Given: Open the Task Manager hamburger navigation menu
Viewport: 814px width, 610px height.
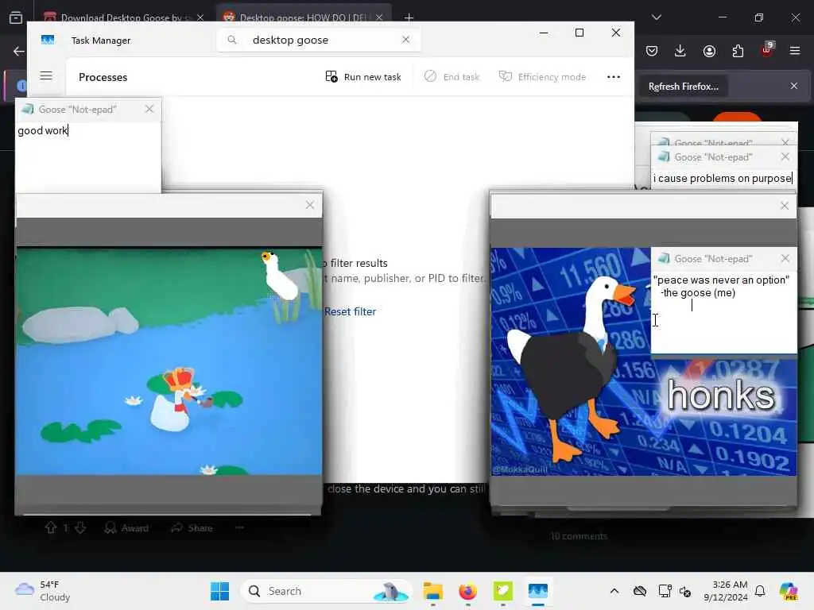Looking at the screenshot, I should pos(46,75).
